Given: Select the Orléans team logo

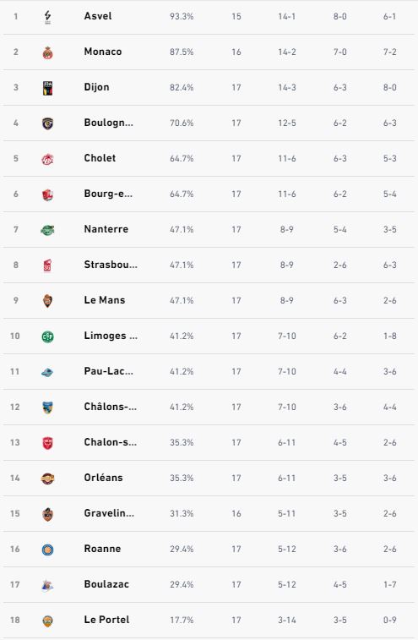Looking at the screenshot, I should tap(48, 479).
